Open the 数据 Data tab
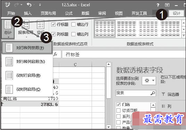 [85, 13]
